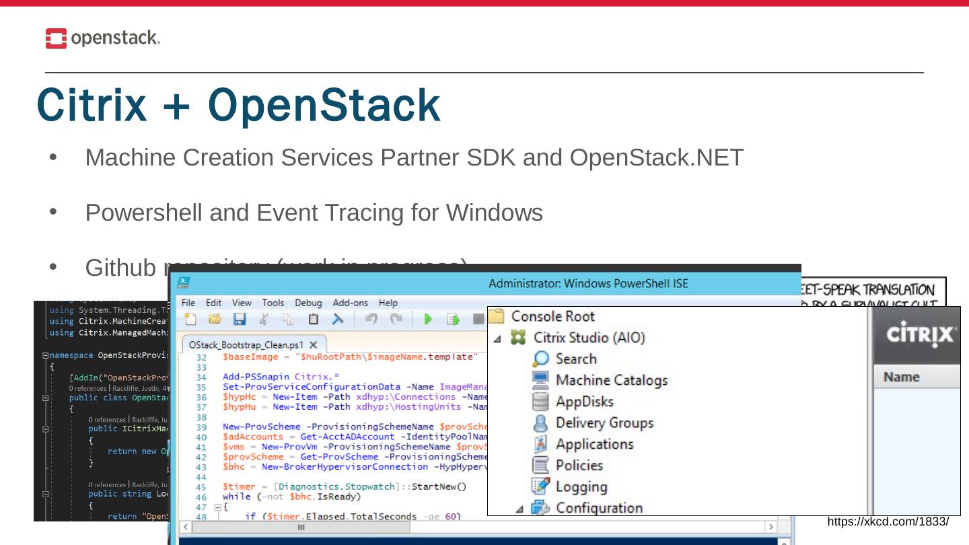
Task: Close the OStack_Bootstrap_Clean.ps1 tab
Action: coord(313,344)
